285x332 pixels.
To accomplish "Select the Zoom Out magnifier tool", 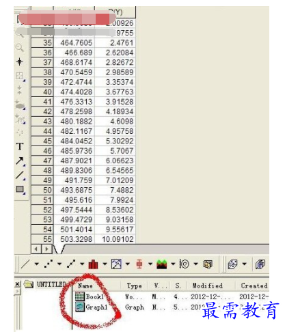I will tap(20, 48).
